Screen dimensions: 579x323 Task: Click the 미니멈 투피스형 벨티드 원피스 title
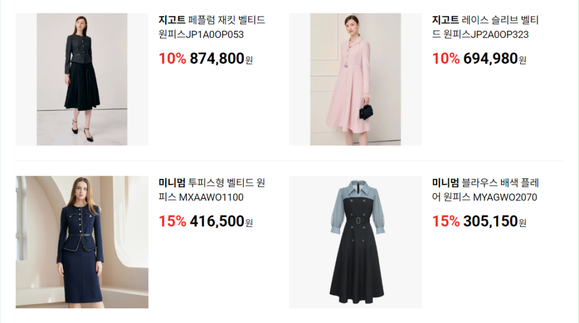tap(212, 190)
